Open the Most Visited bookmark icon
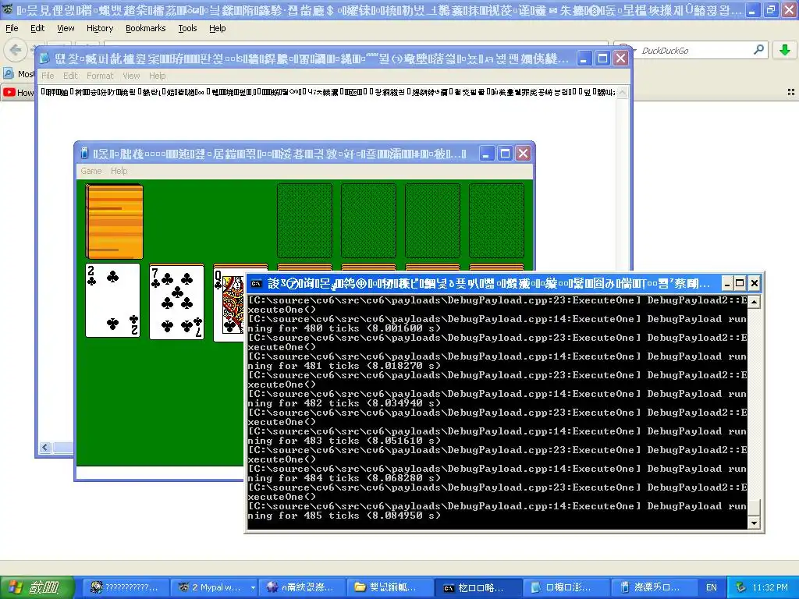Image resolution: width=799 pixels, height=599 pixels. tap(9, 74)
